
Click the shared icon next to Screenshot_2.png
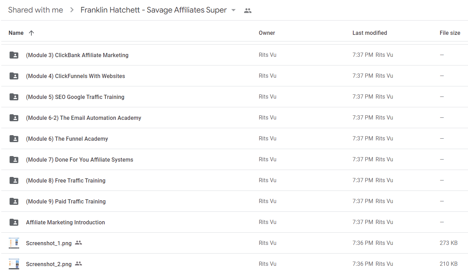click(x=78, y=264)
